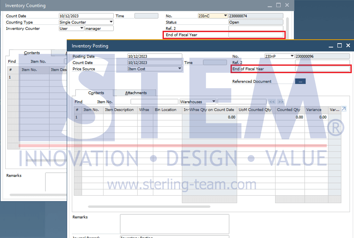Click the bottom horizontal scrollbar in Inventory Counting

tap(38, 195)
